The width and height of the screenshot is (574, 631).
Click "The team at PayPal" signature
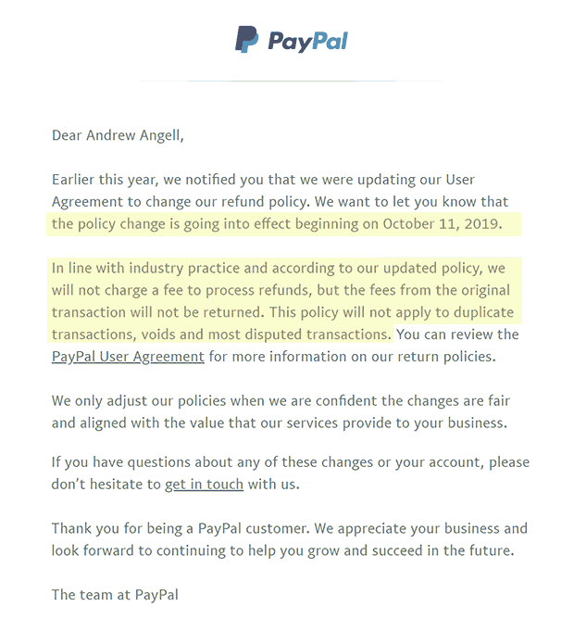pyautogui.click(x=115, y=595)
